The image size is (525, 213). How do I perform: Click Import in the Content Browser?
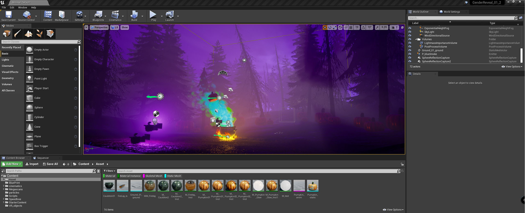pos(32,164)
